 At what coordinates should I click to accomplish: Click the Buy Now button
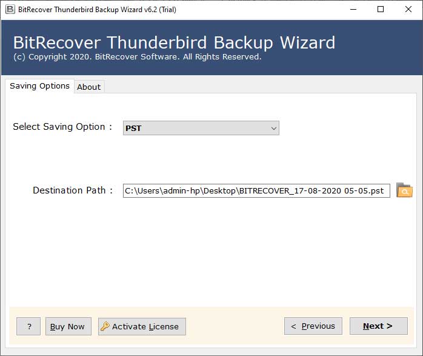pos(68,326)
